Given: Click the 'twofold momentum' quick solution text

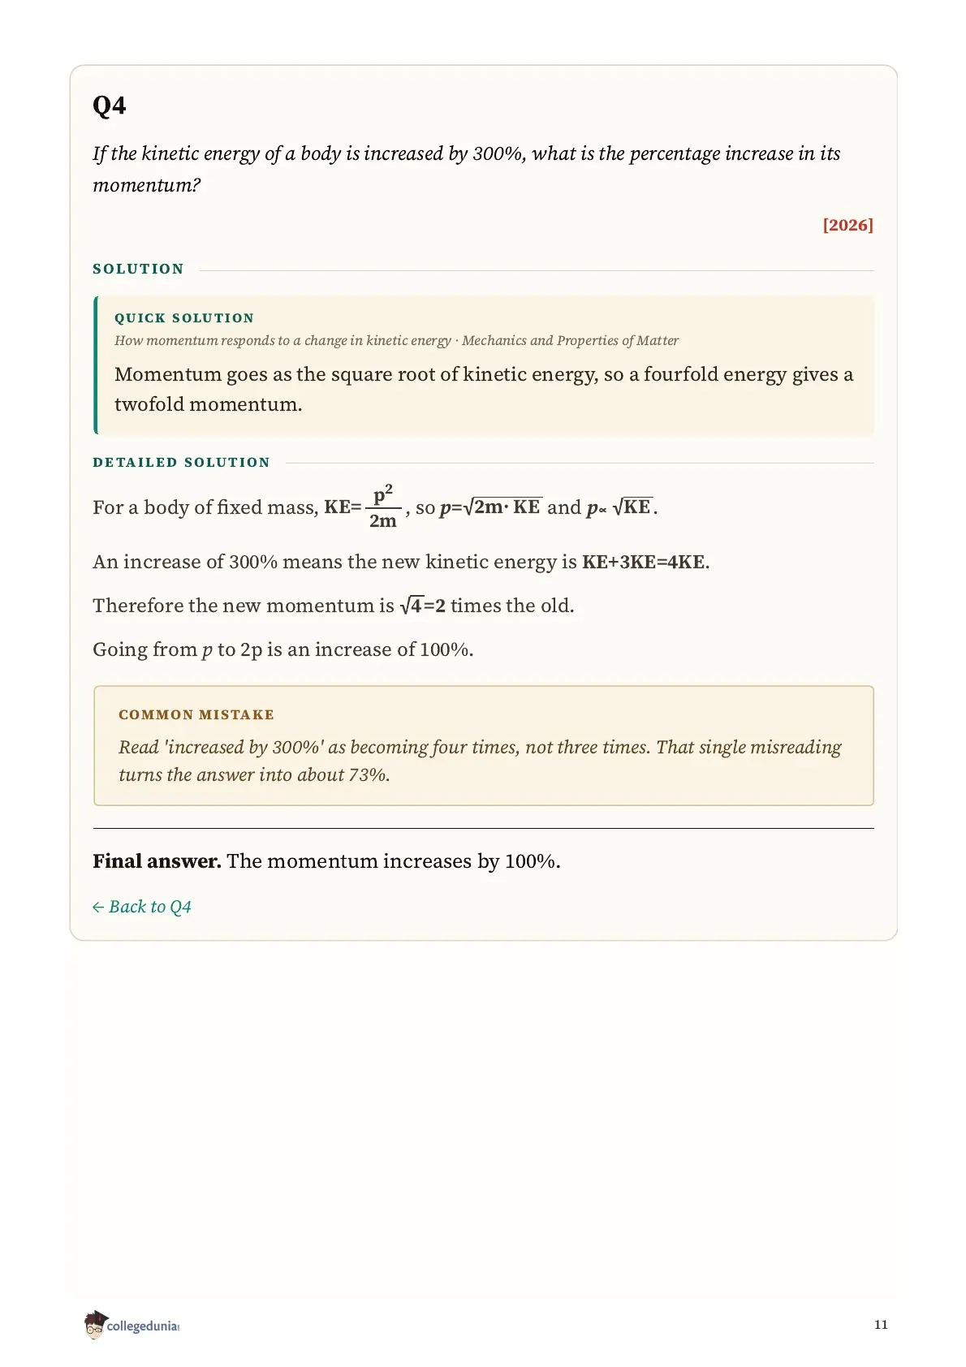Looking at the screenshot, I should (208, 404).
